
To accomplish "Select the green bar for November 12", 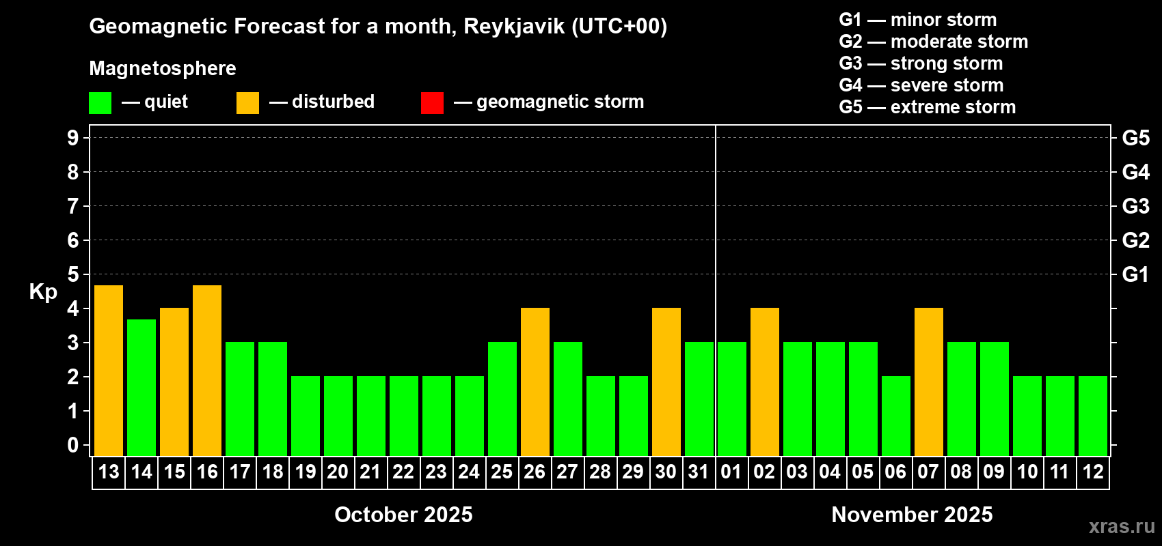I will click(x=1093, y=416).
